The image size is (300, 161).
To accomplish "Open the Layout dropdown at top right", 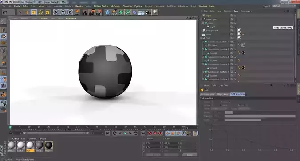I will [284, 6].
